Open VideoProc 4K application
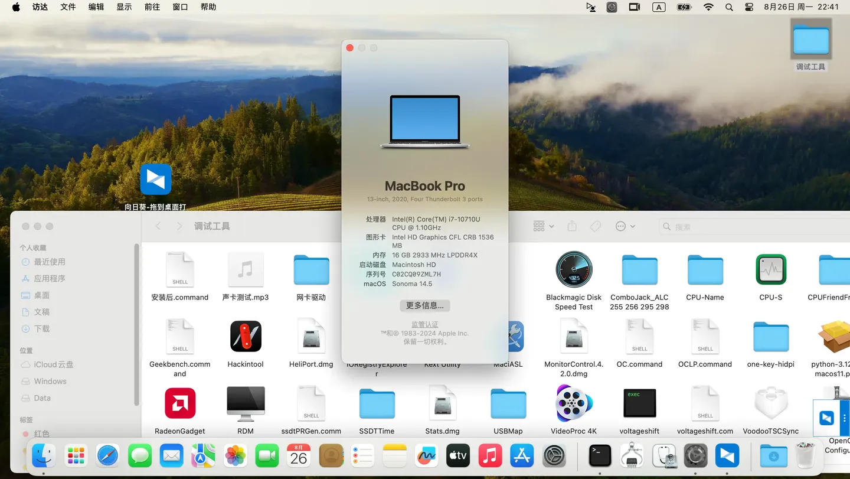Image resolution: width=850 pixels, height=479 pixels. pyautogui.click(x=574, y=404)
